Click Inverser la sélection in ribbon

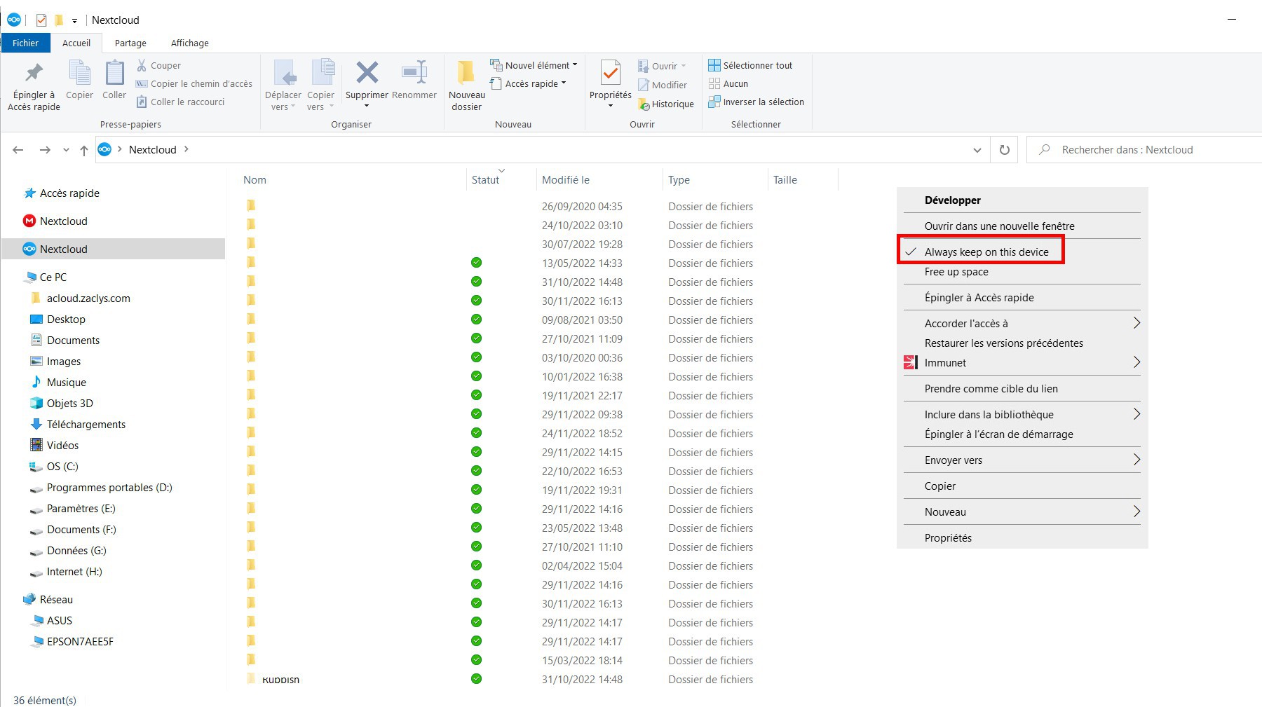coord(763,102)
